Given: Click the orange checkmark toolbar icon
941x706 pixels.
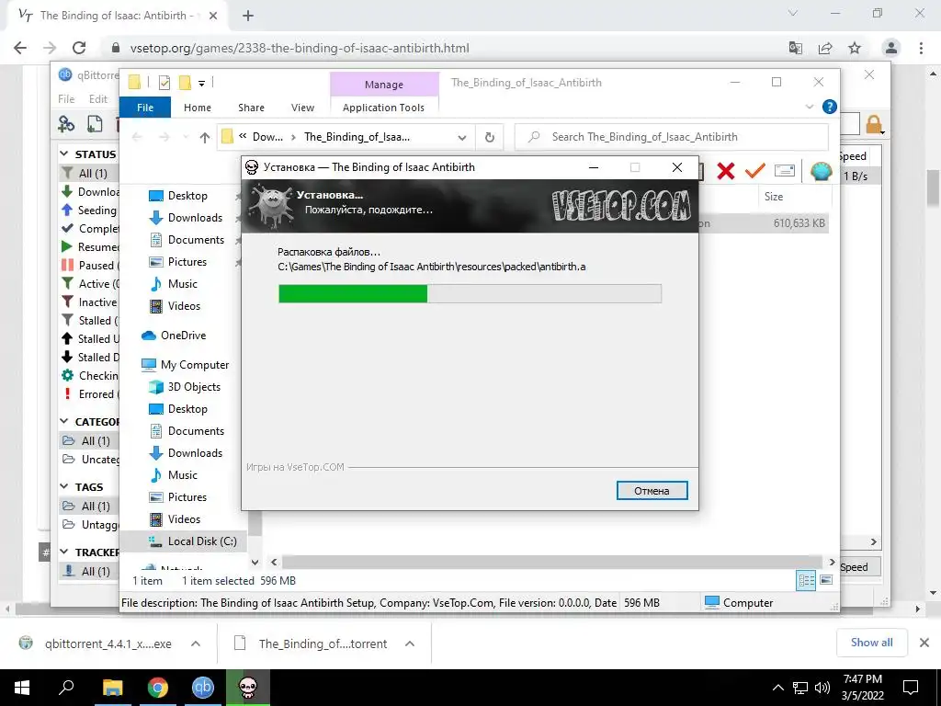Looking at the screenshot, I should click(x=754, y=171).
